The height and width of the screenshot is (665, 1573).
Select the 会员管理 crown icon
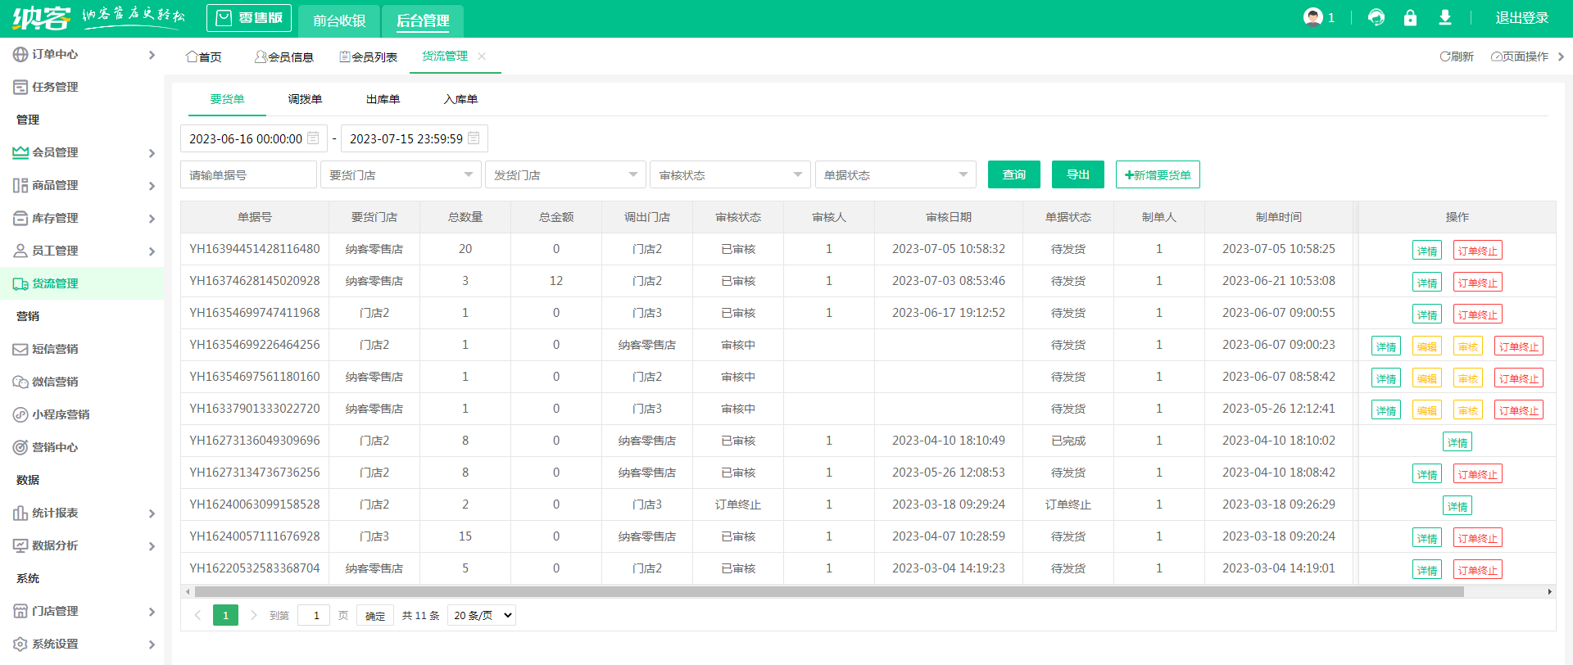(20, 152)
